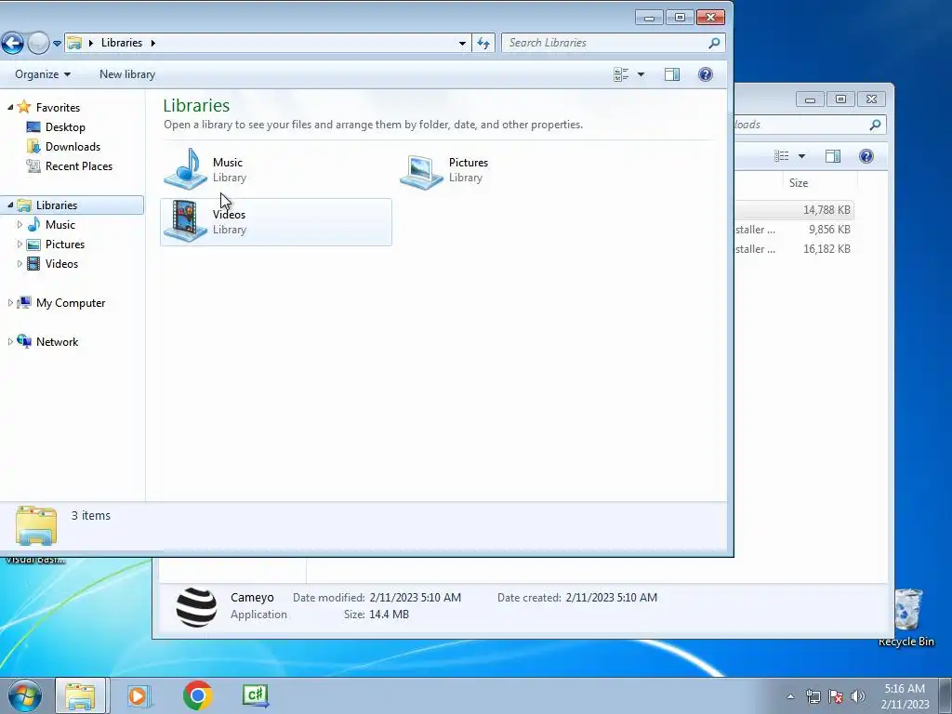
Task: Change your view icon in Libraries window
Action: tap(620, 74)
